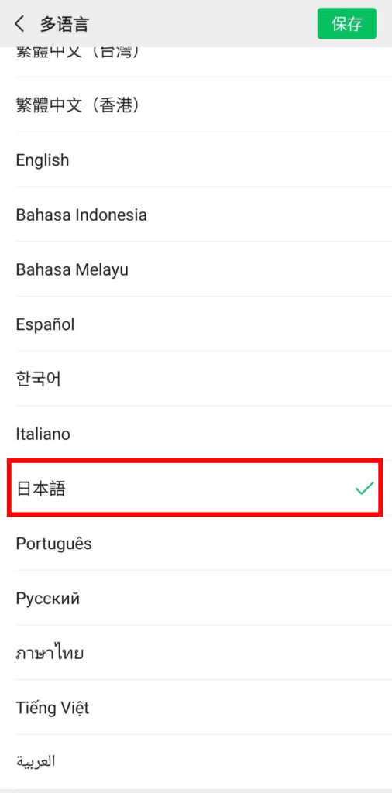The width and height of the screenshot is (392, 793).
Task: Pick Bahasa Melayu language entry
Action: 196,269
